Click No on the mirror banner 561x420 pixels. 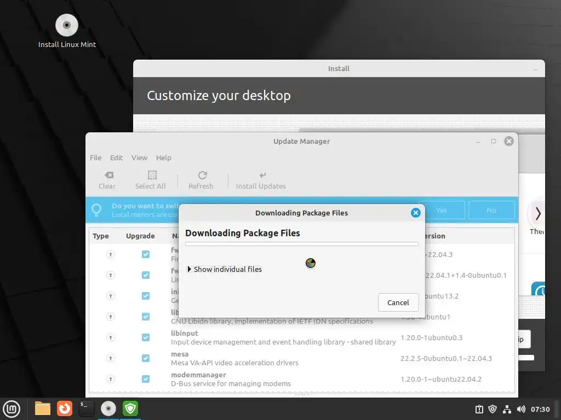491,210
